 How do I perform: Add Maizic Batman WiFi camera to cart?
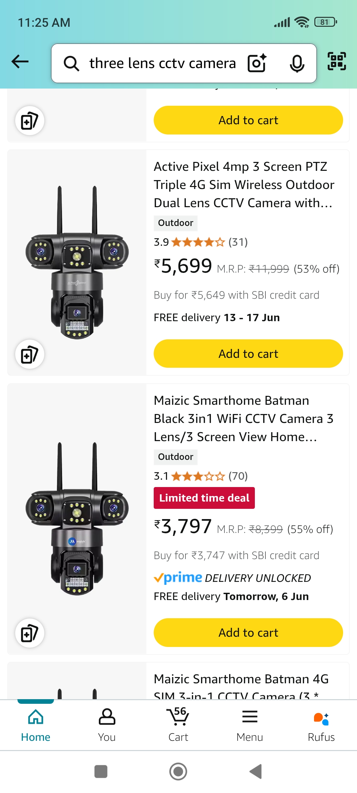click(248, 632)
